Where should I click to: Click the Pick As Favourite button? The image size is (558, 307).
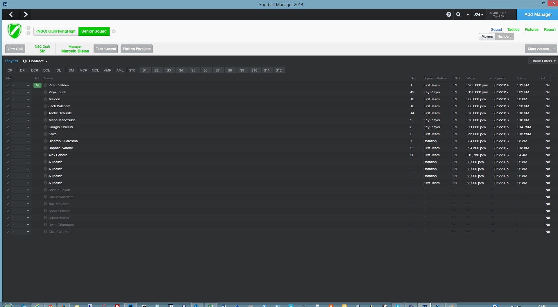pyautogui.click(x=137, y=49)
